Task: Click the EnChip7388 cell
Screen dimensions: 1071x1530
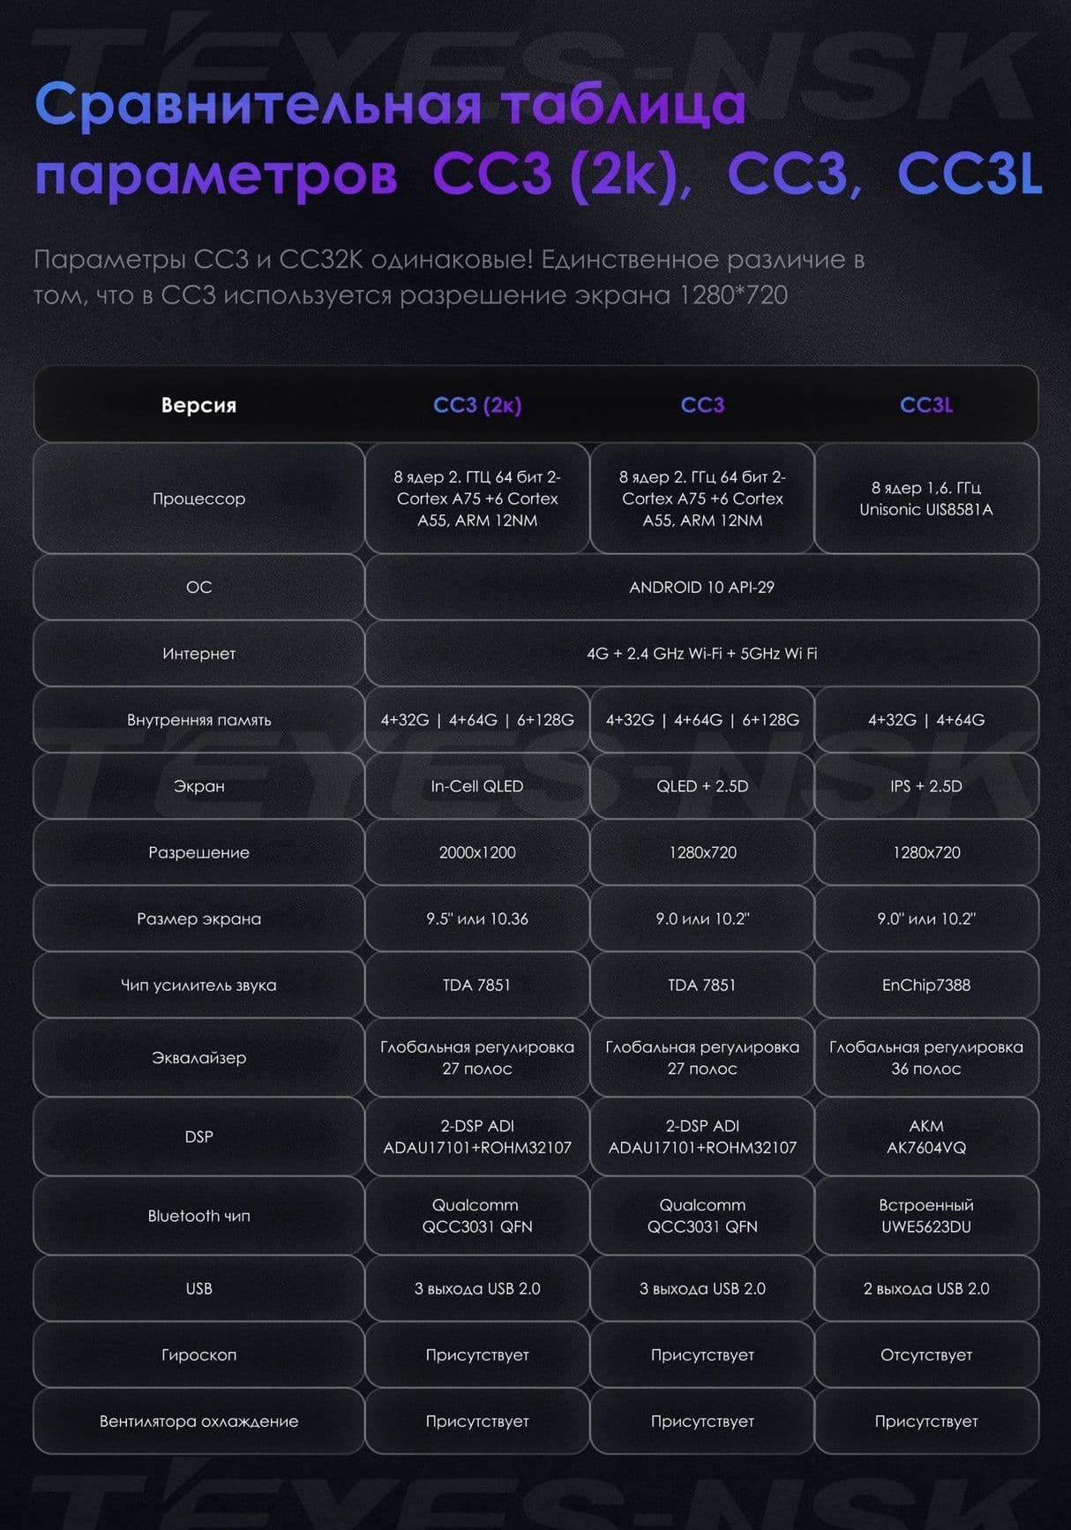Action: pyautogui.click(x=926, y=985)
